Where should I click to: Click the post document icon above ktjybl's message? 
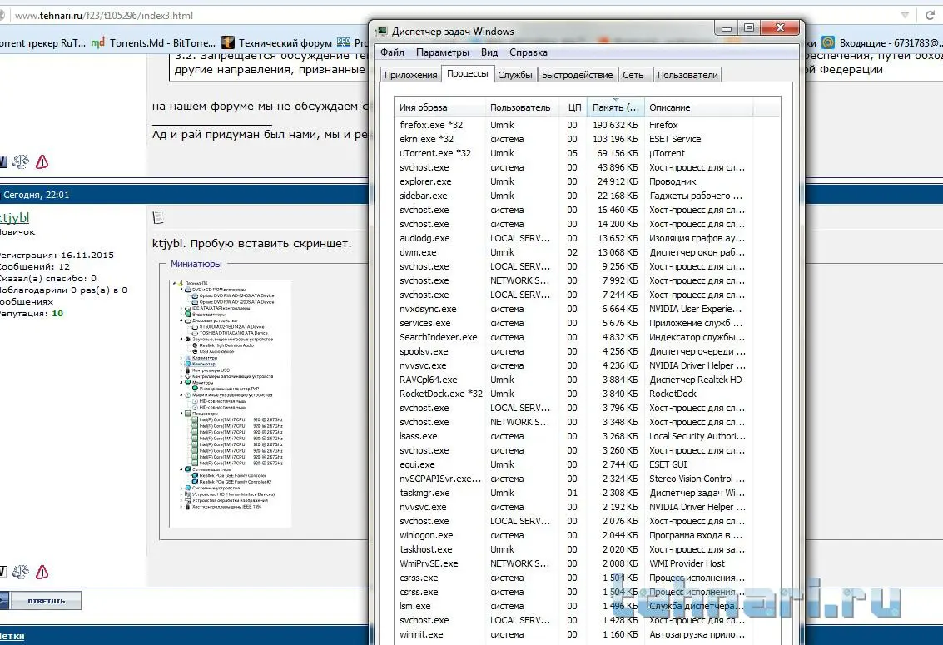pyautogui.click(x=159, y=218)
